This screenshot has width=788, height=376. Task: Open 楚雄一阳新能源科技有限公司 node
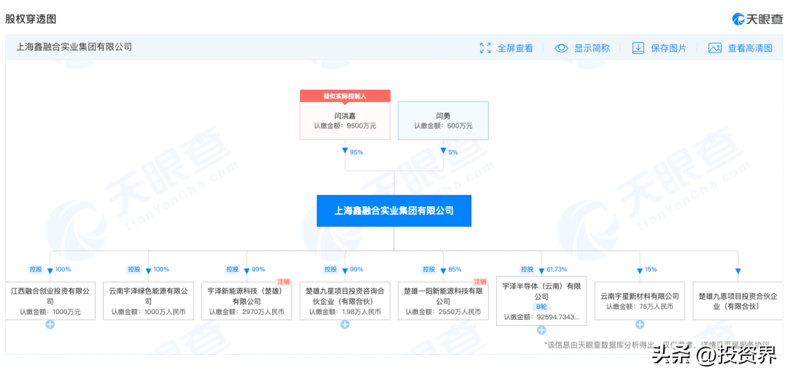(x=443, y=300)
